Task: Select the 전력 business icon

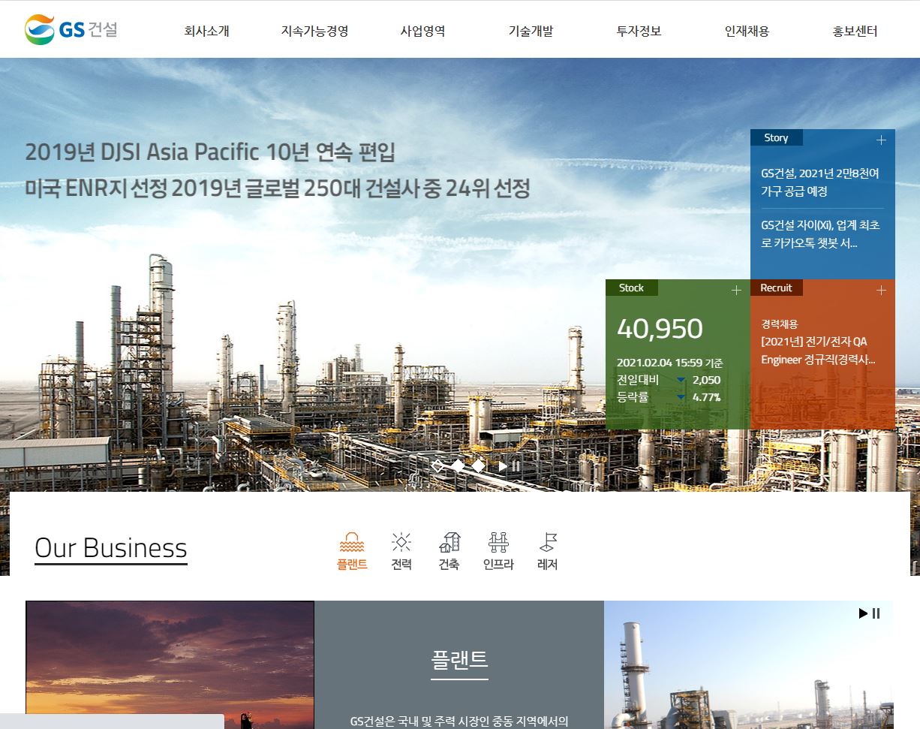Action: click(x=401, y=552)
